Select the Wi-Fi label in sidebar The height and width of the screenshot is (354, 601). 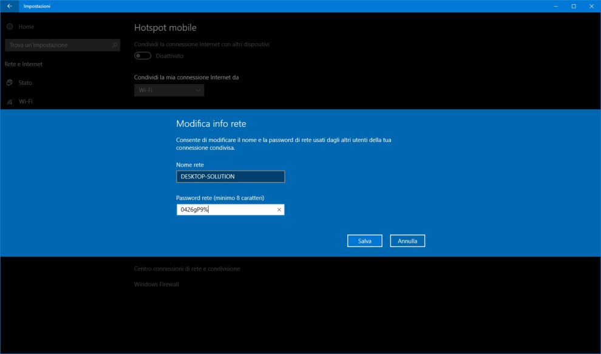(26, 101)
